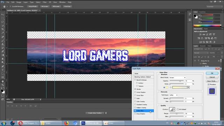Screen dimensions: 224x126
Task: Open the status bar info arrow
Action: pyautogui.click(x=41, y=99)
